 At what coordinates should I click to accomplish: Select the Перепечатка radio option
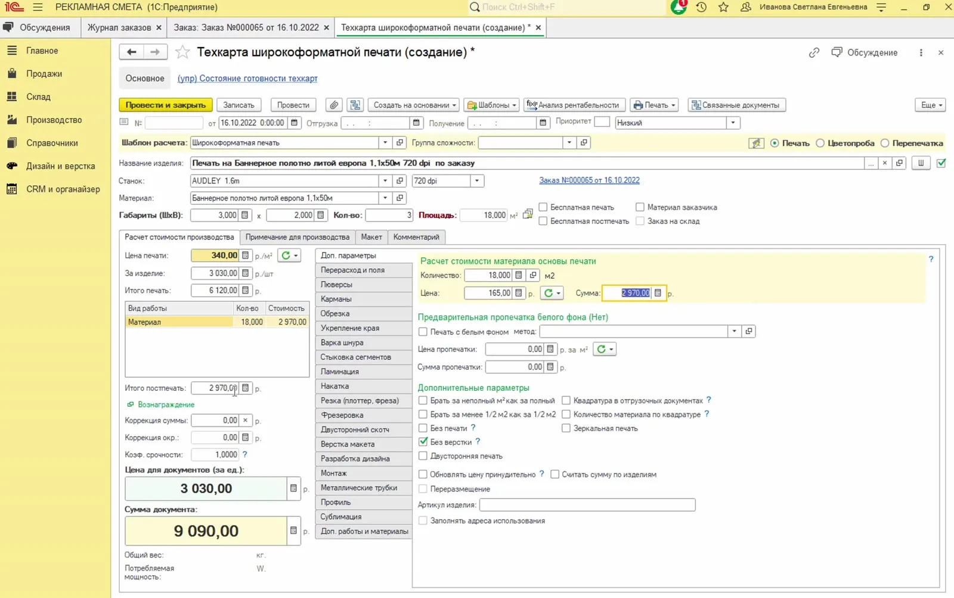point(885,143)
